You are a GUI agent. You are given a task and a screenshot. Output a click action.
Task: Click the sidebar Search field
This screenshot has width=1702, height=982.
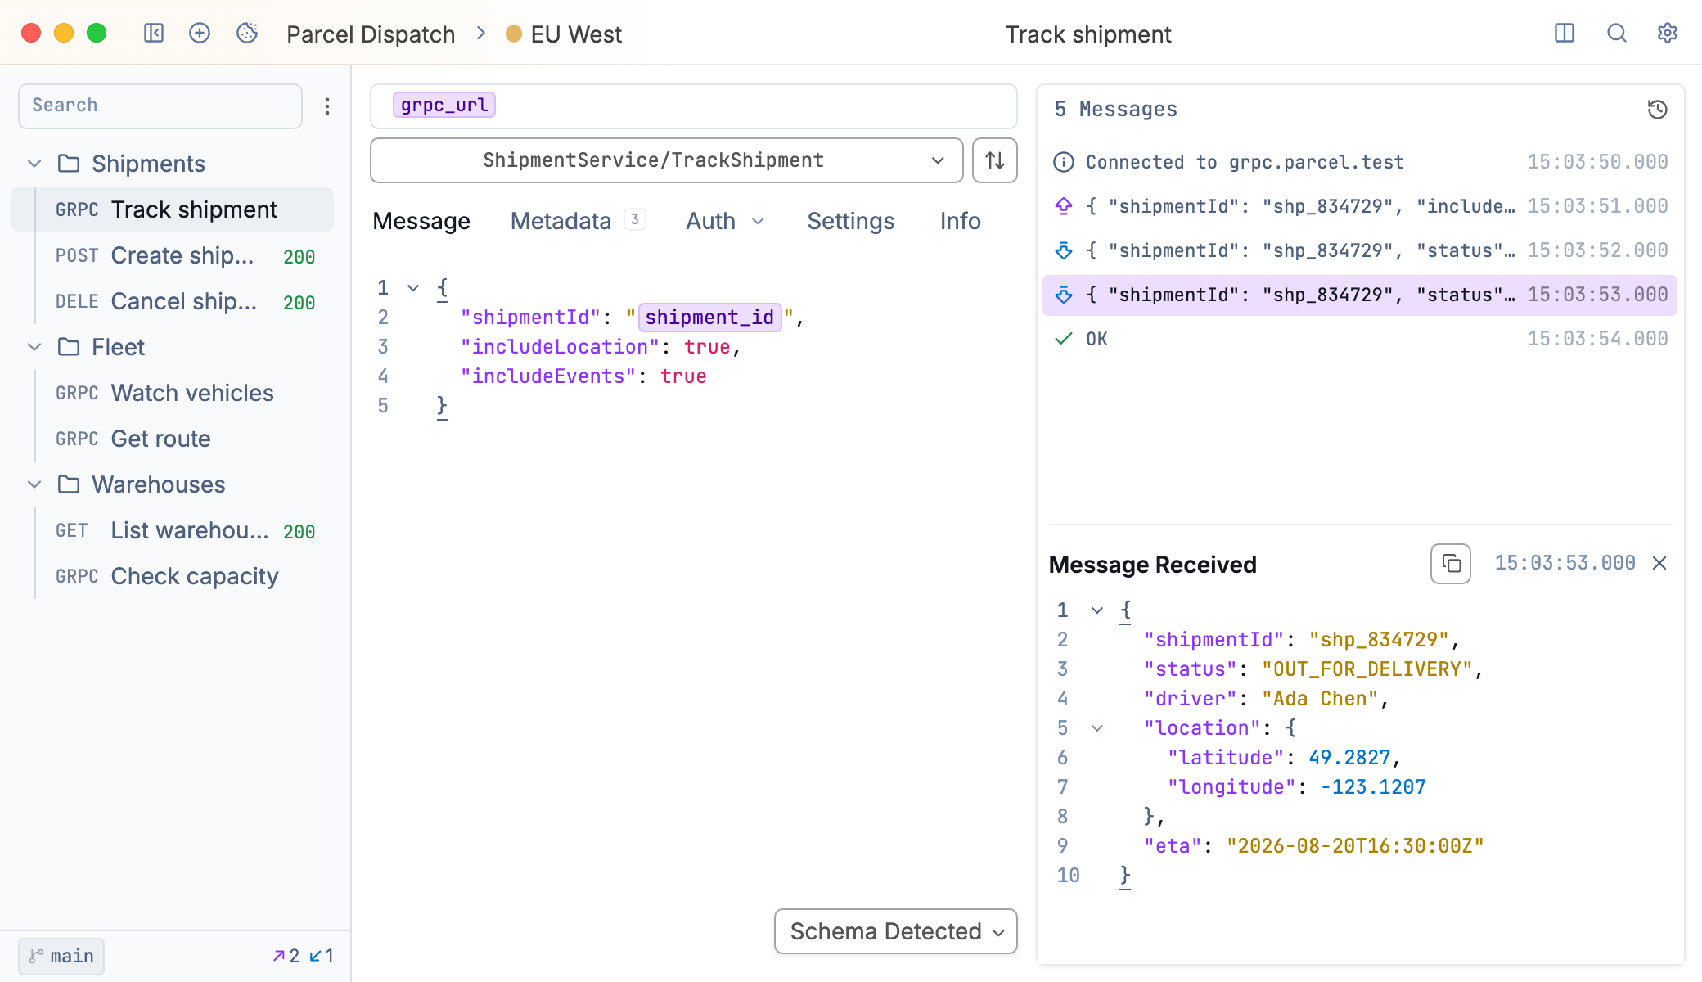click(x=160, y=106)
